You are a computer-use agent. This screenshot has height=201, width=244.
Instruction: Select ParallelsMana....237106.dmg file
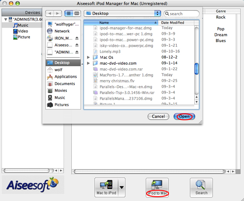(139, 98)
